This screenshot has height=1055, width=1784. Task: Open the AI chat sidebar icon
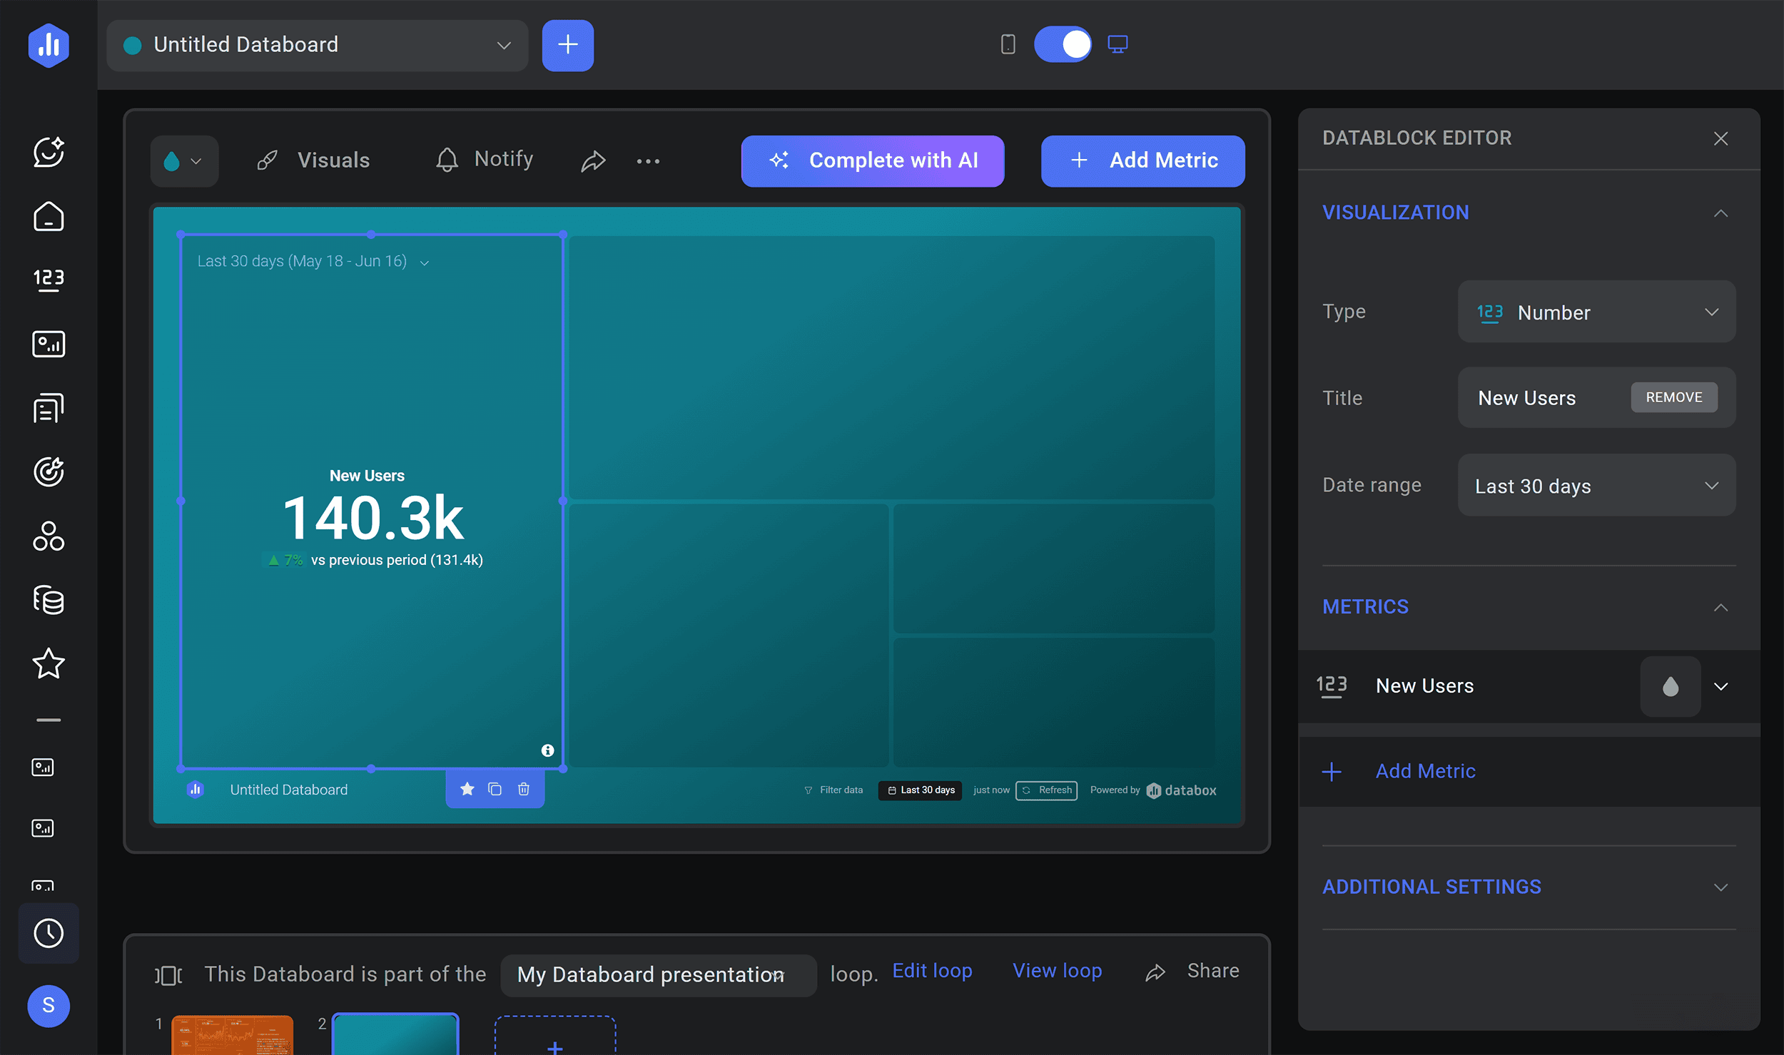[x=49, y=152]
